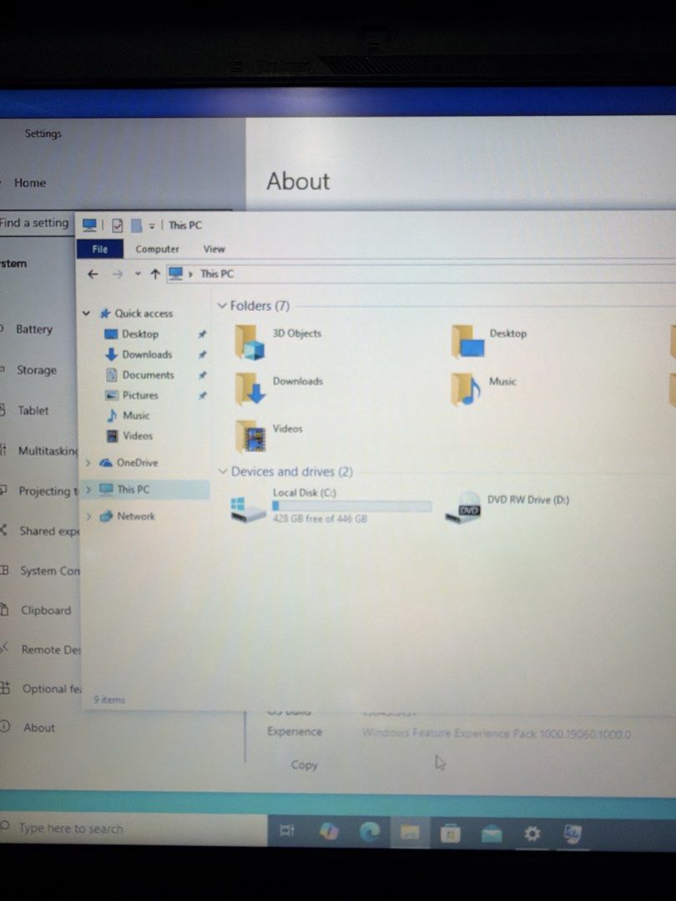Open About in Settings sidebar
The height and width of the screenshot is (901, 676).
[x=38, y=727]
